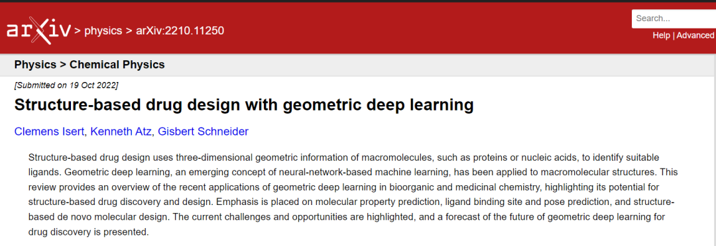Open the Advanced search link
This screenshot has height=246, width=716.
695,36
